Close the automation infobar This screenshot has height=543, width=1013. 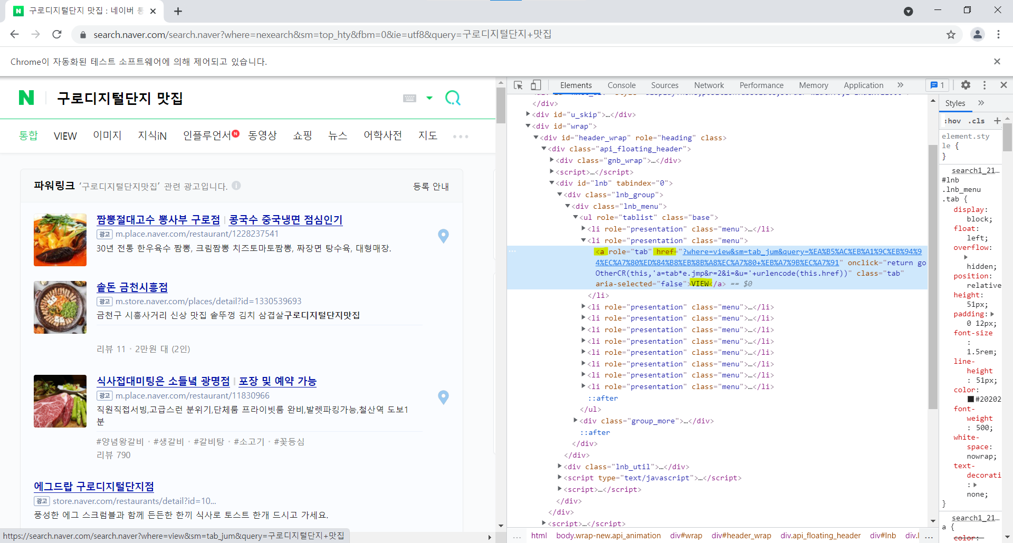(997, 62)
